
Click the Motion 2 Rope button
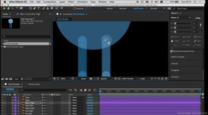[197, 45]
